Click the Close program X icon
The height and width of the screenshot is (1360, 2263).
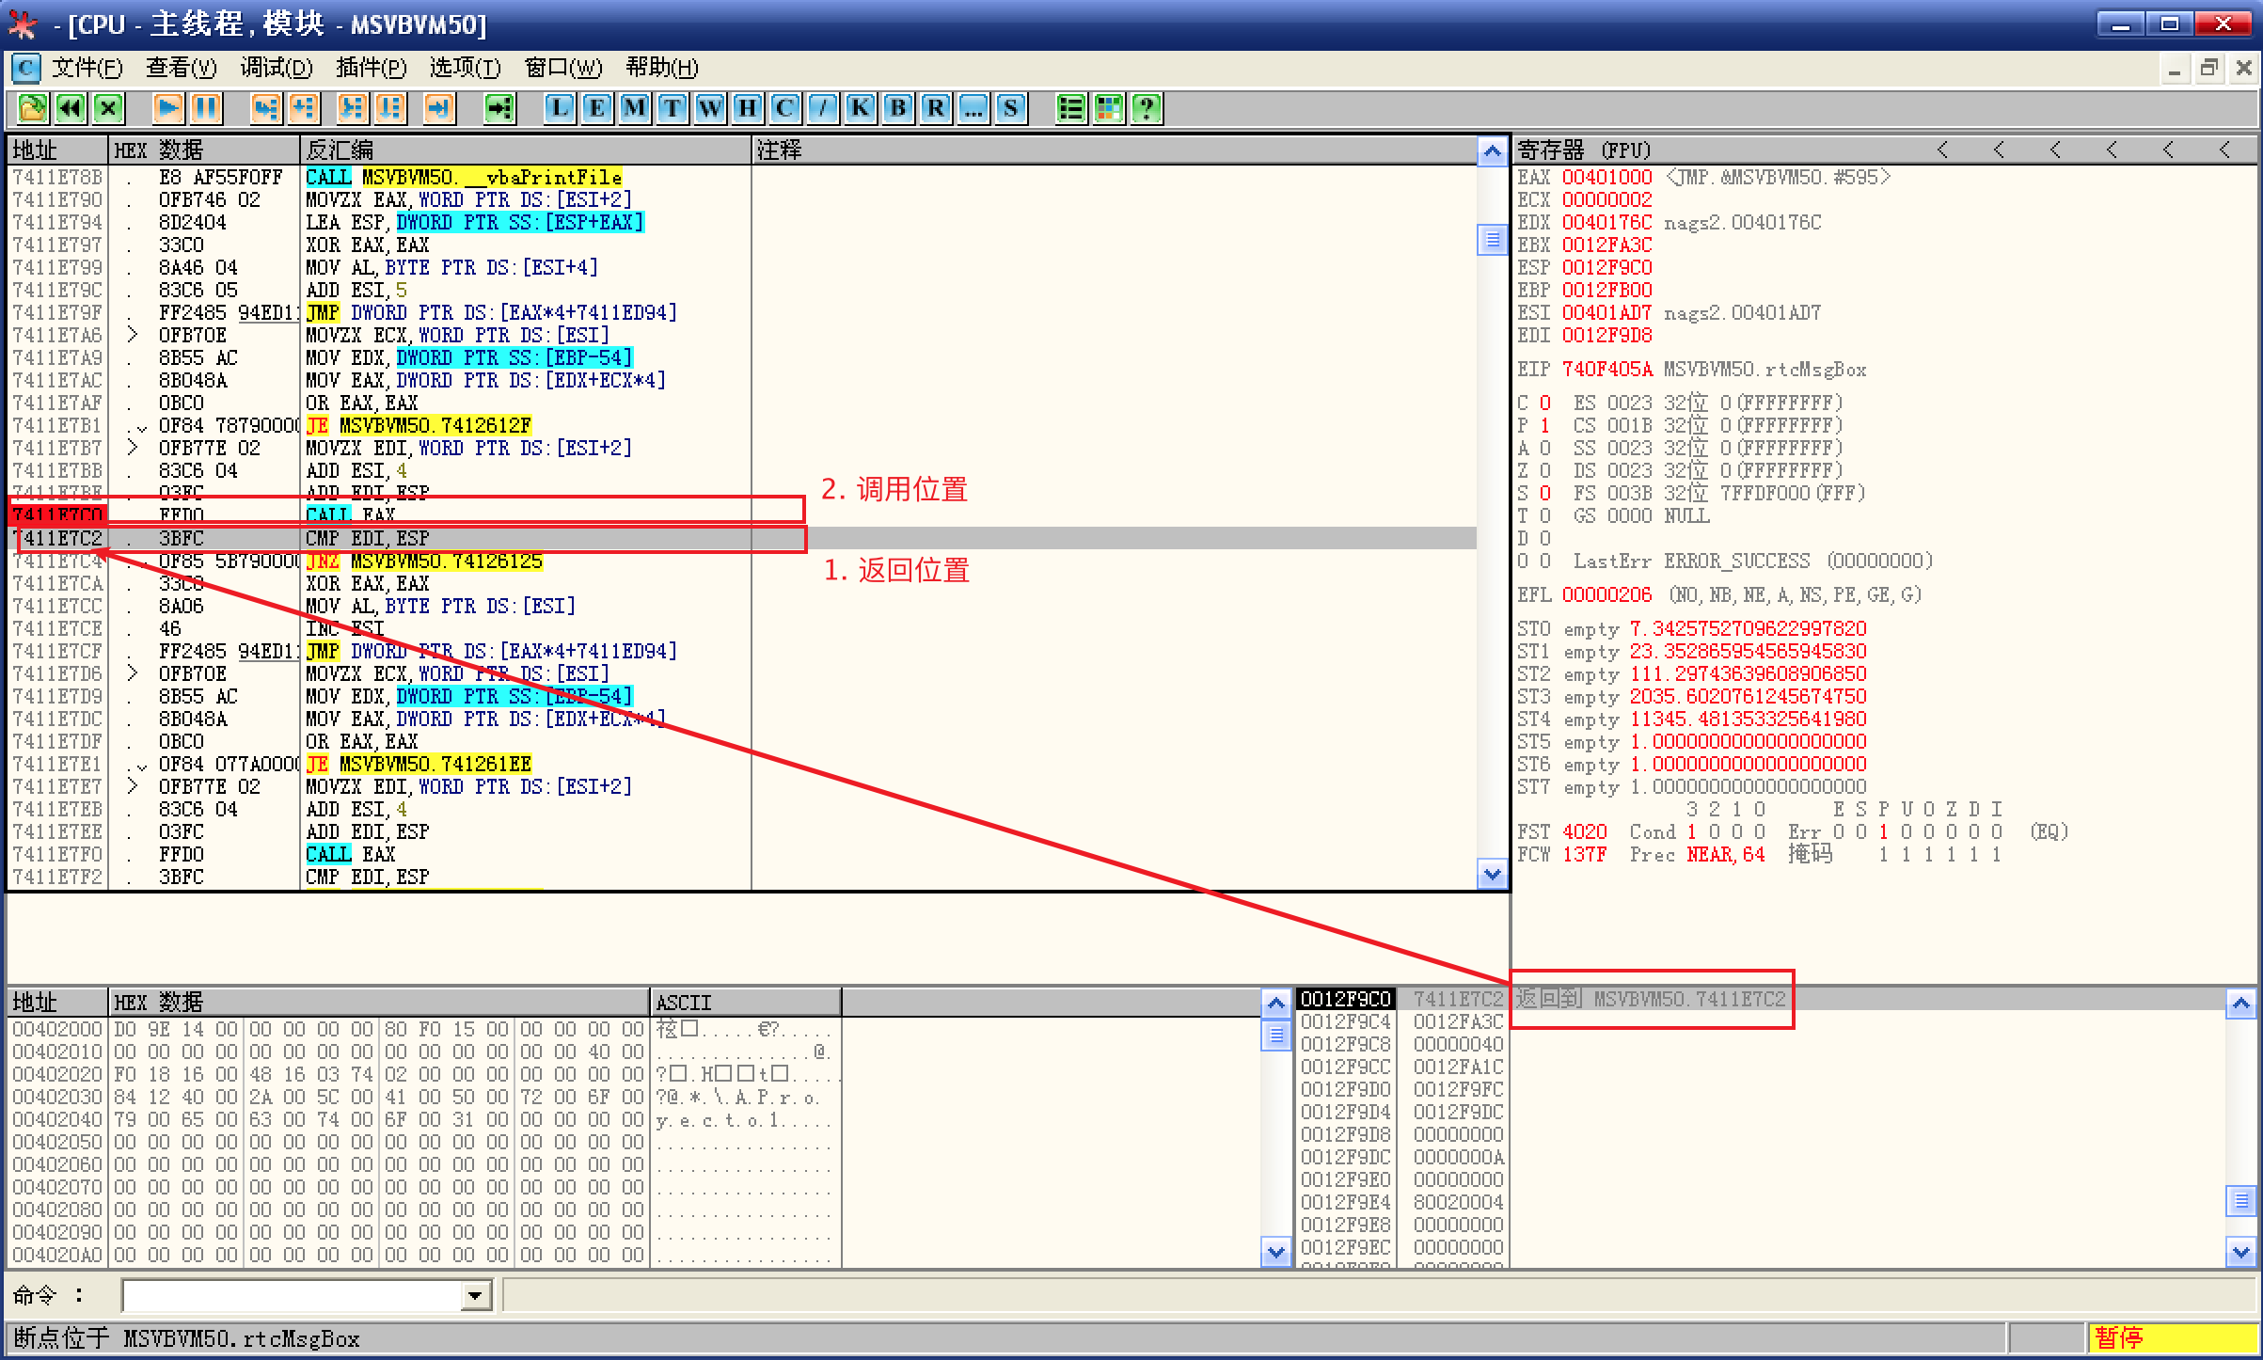(x=108, y=108)
